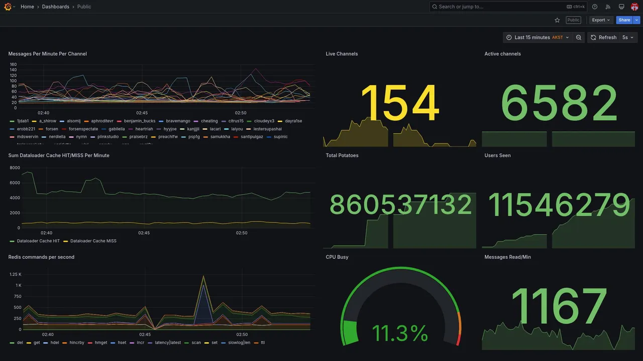
Task: Refresh the dashboard
Action: [603, 38]
